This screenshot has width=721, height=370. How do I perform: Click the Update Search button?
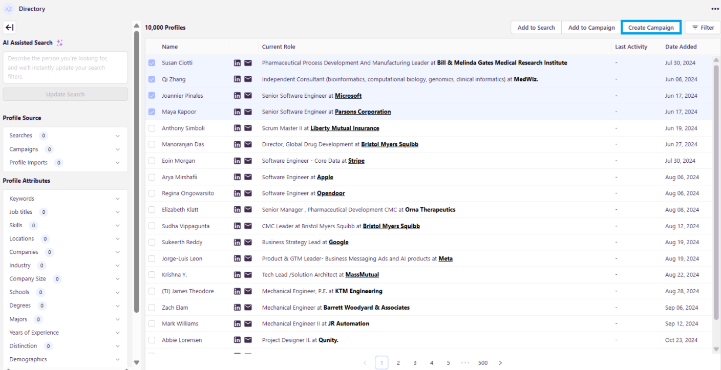coord(65,94)
